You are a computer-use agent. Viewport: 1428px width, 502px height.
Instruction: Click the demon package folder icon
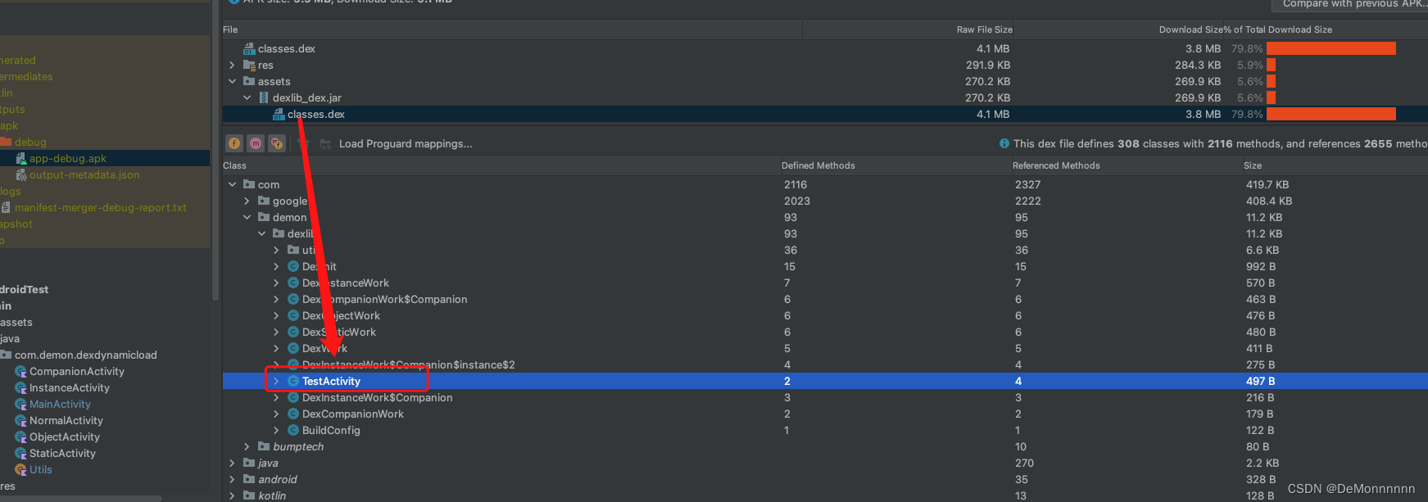point(264,218)
